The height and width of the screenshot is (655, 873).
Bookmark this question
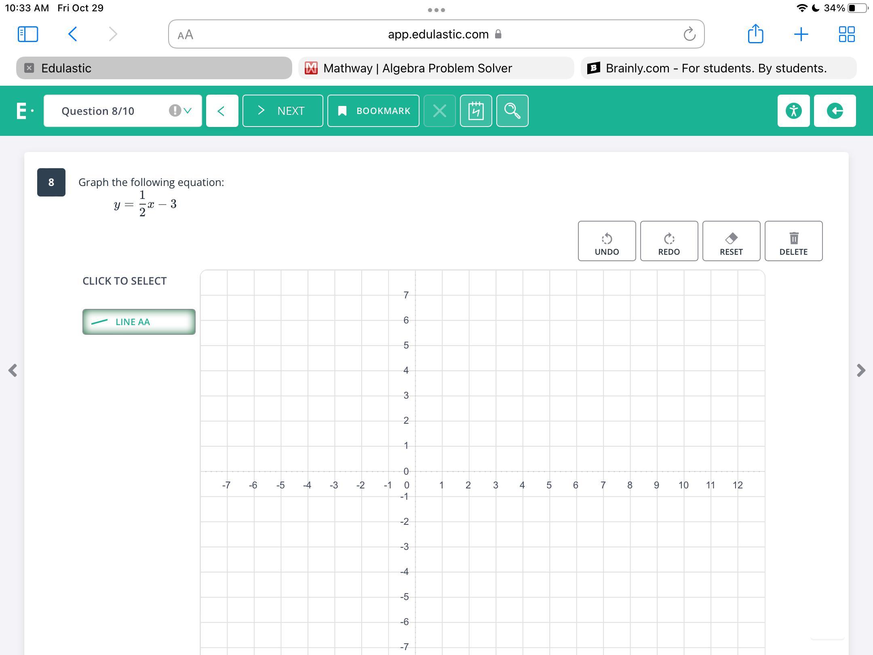tap(373, 111)
